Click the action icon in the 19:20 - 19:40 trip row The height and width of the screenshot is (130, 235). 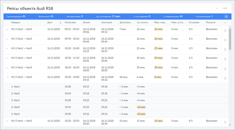(x=225, y=79)
